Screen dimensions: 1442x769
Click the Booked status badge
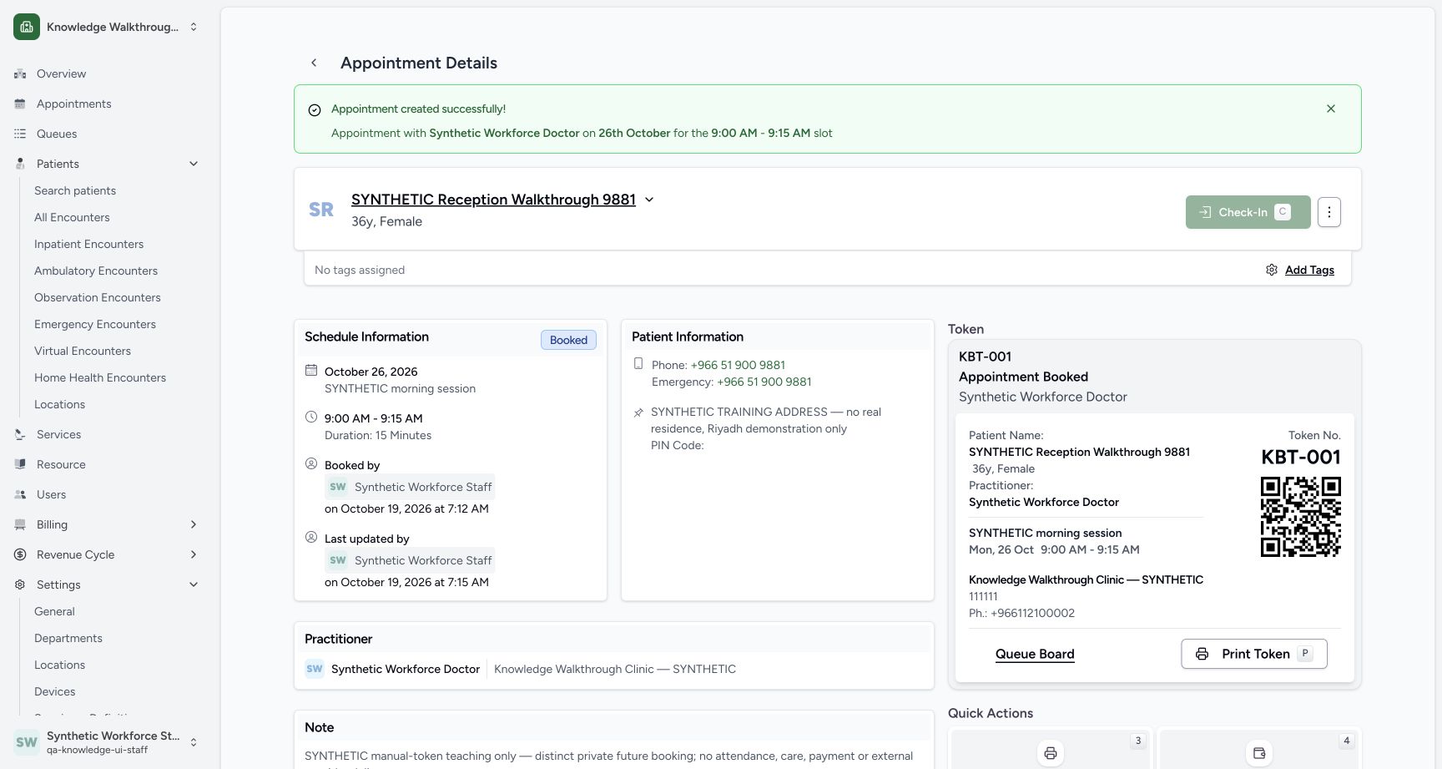pos(568,340)
